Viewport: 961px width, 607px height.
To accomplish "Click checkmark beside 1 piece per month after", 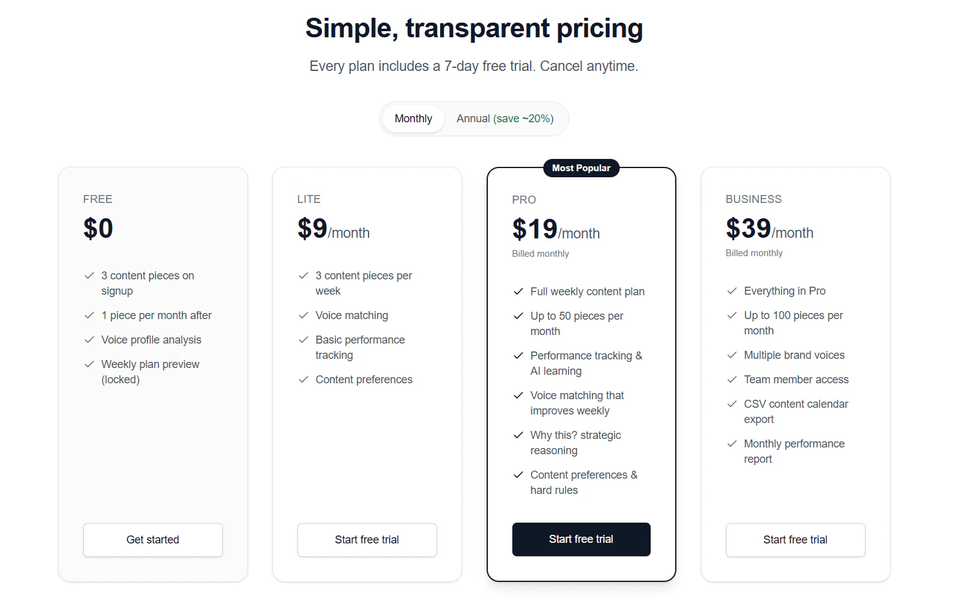I will click(x=89, y=315).
